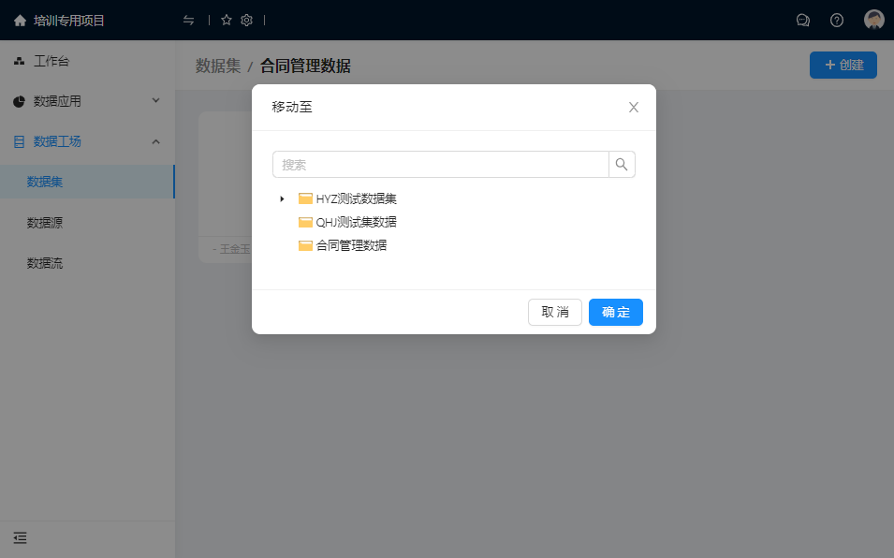The image size is (894, 558).
Task: Click the switch arrows icon in top bar
Action: [x=189, y=20]
